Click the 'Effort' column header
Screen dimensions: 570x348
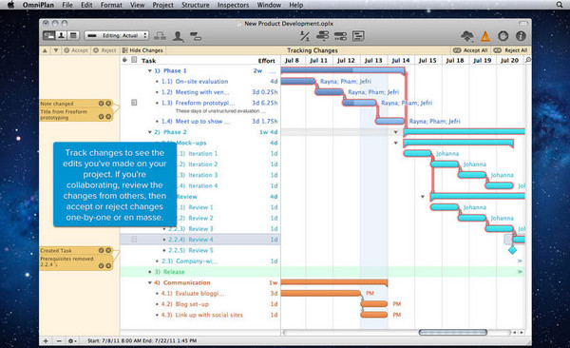pos(266,61)
